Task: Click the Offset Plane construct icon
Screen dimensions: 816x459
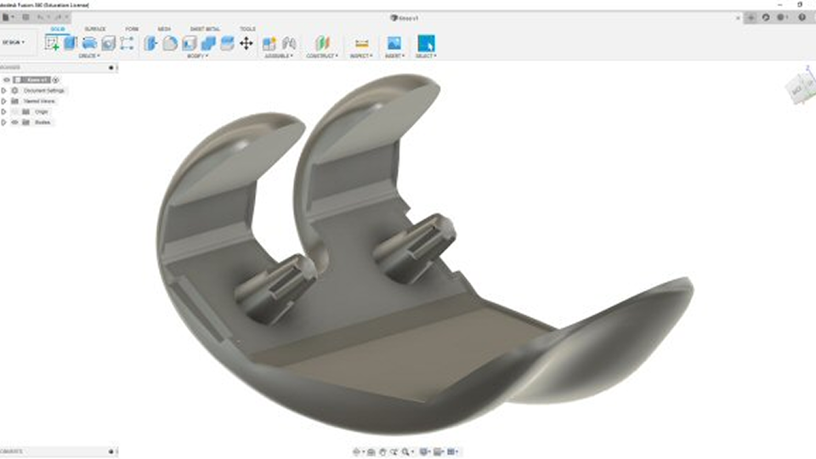Action: click(322, 43)
